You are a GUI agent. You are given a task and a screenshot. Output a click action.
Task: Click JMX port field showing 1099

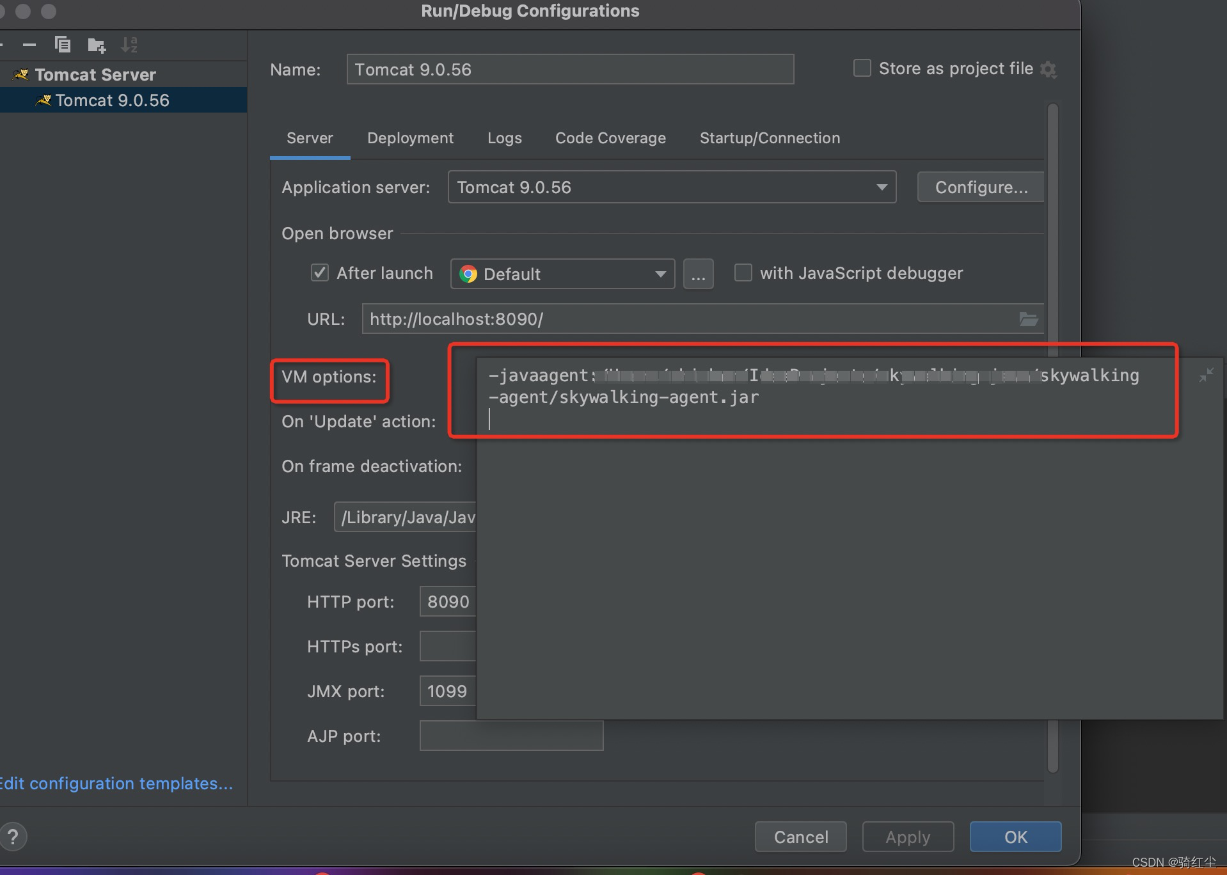(x=448, y=691)
